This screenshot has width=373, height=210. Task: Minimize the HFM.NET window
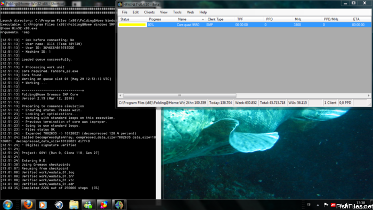coord(345,3)
